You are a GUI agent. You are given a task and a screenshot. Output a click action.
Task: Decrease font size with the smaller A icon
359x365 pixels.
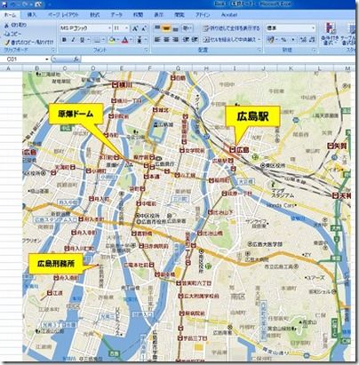(144, 28)
